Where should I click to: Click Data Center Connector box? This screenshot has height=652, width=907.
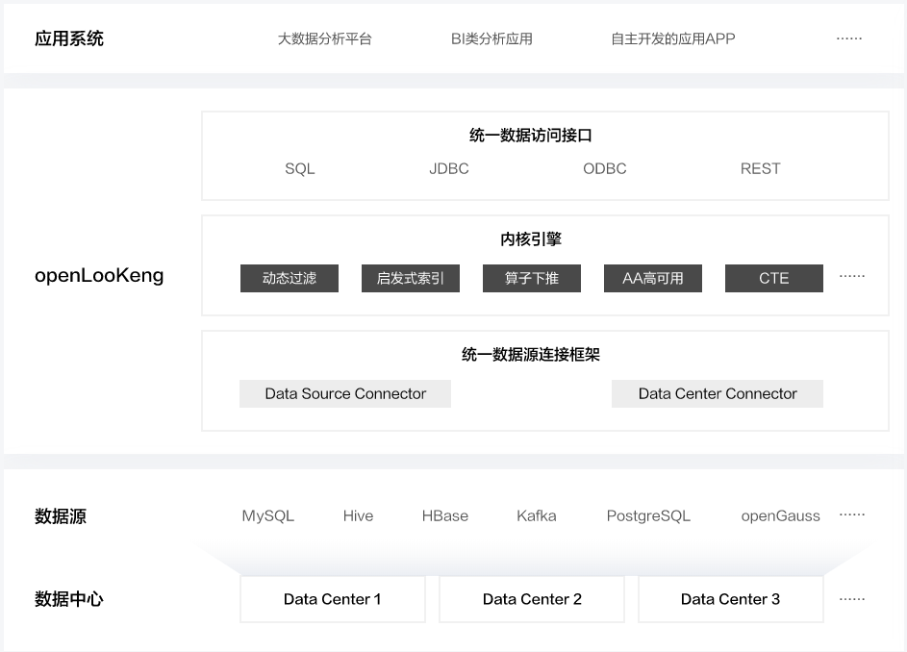(x=718, y=394)
